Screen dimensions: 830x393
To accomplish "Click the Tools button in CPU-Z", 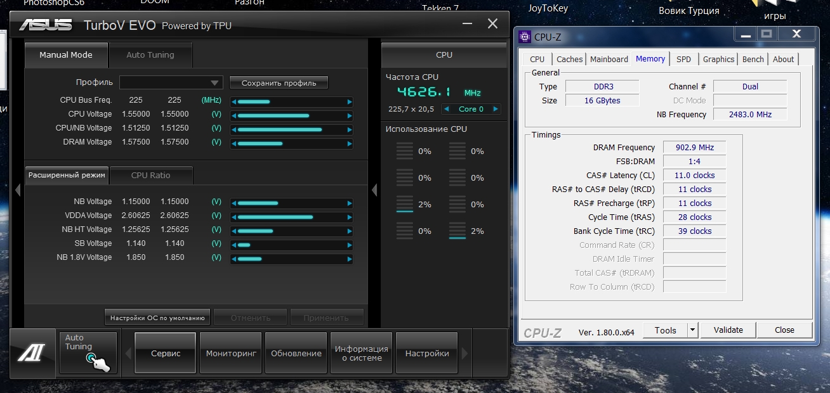I will 666,330.
